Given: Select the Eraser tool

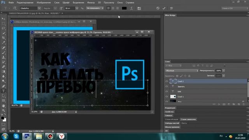Looking at the screenshot, I should click(4, 66).
